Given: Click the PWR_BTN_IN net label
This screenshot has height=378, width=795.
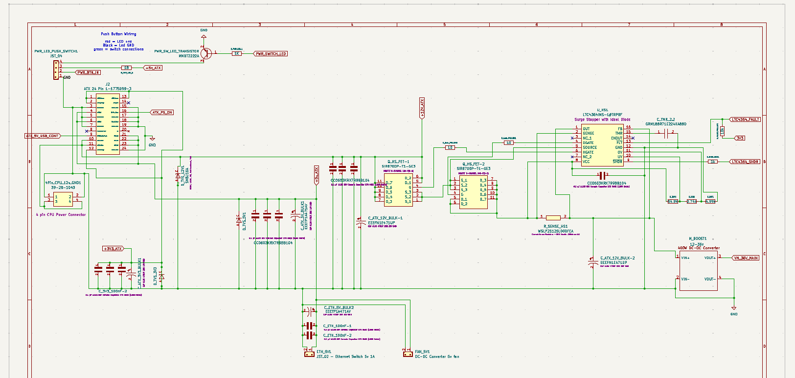Looking at the screenshot, I should click(x=88, y=72).
